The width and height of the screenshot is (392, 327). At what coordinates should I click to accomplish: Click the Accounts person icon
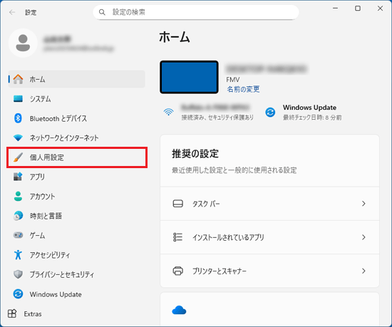pyautogui.click(x=18, y=196)
